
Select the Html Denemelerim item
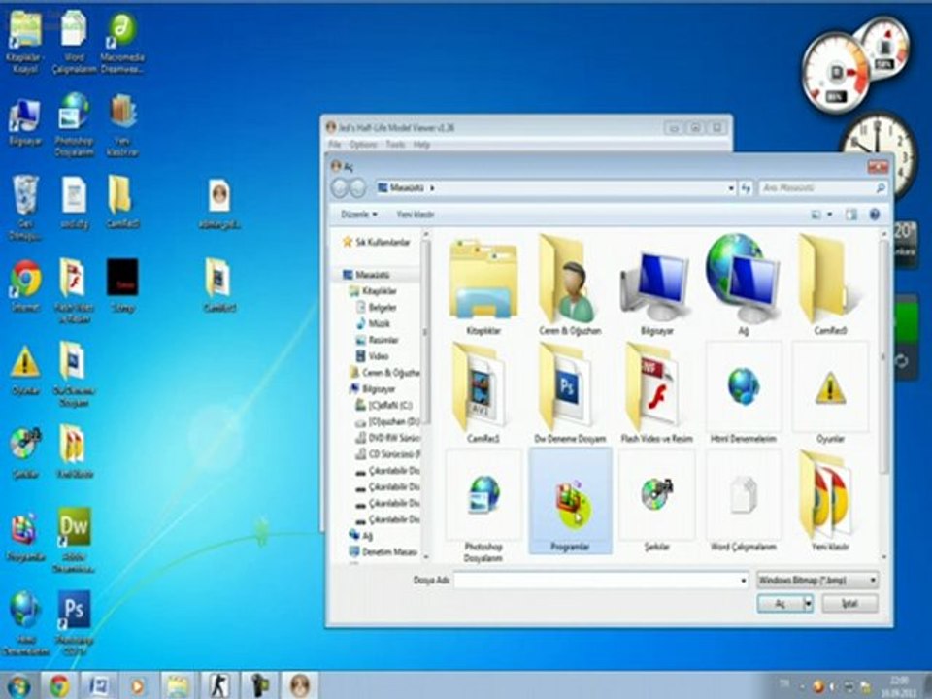click(x=743, y=393)
